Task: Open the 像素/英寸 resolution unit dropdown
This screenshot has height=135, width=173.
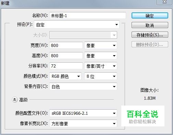Action: (101, 66)
